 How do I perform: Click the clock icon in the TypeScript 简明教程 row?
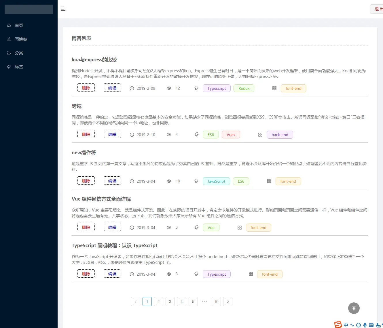[x=132, y=274]
